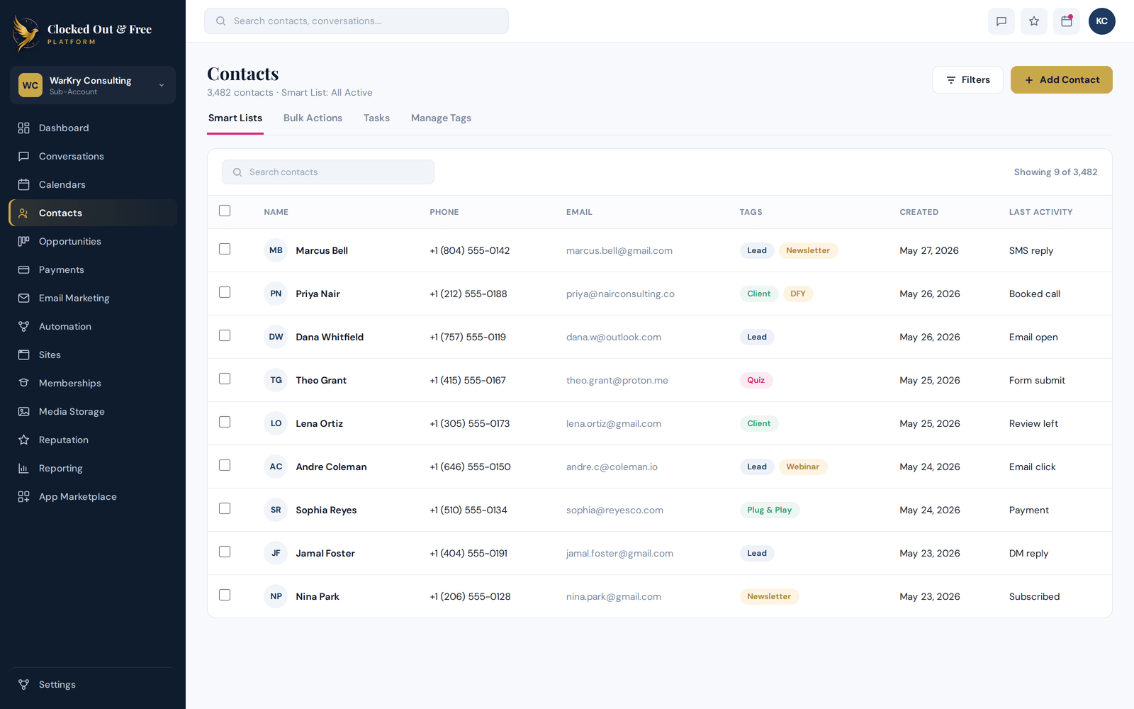
Task: Click the Payments card icon
Action: 23,269
